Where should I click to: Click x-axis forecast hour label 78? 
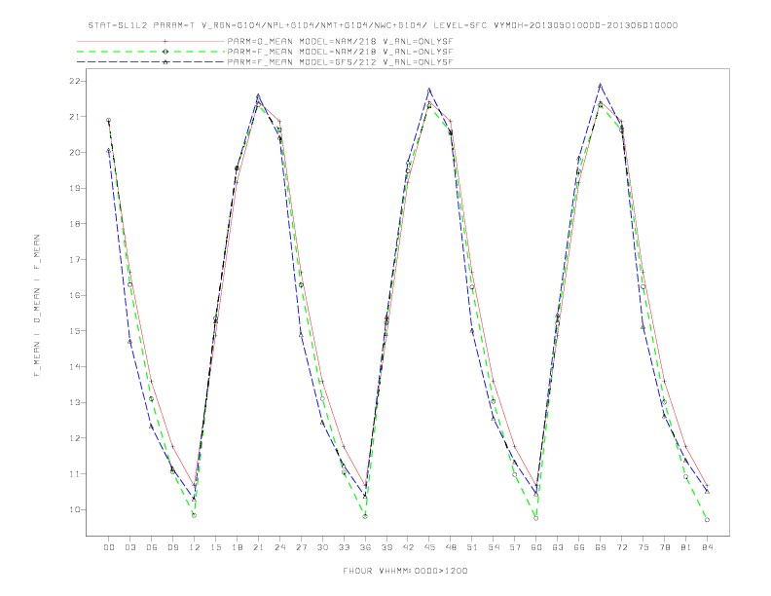664,547
